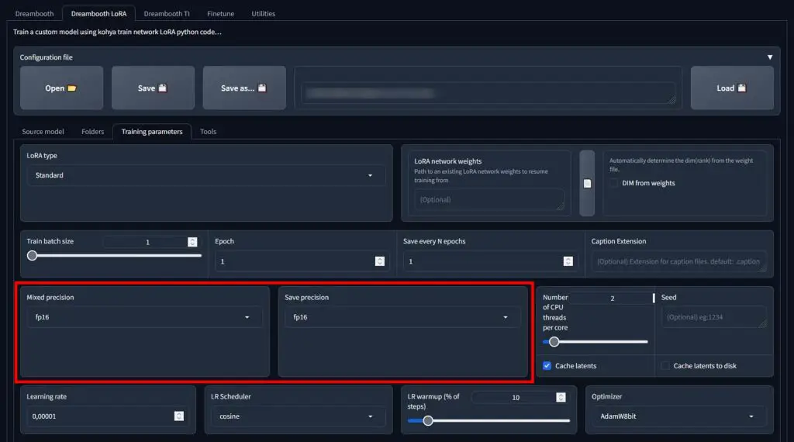Viewport: 794px width, 442px height.
Task: Select the Training parameters sub-tab
Action: pyautogui.click(x=152, y=132)
